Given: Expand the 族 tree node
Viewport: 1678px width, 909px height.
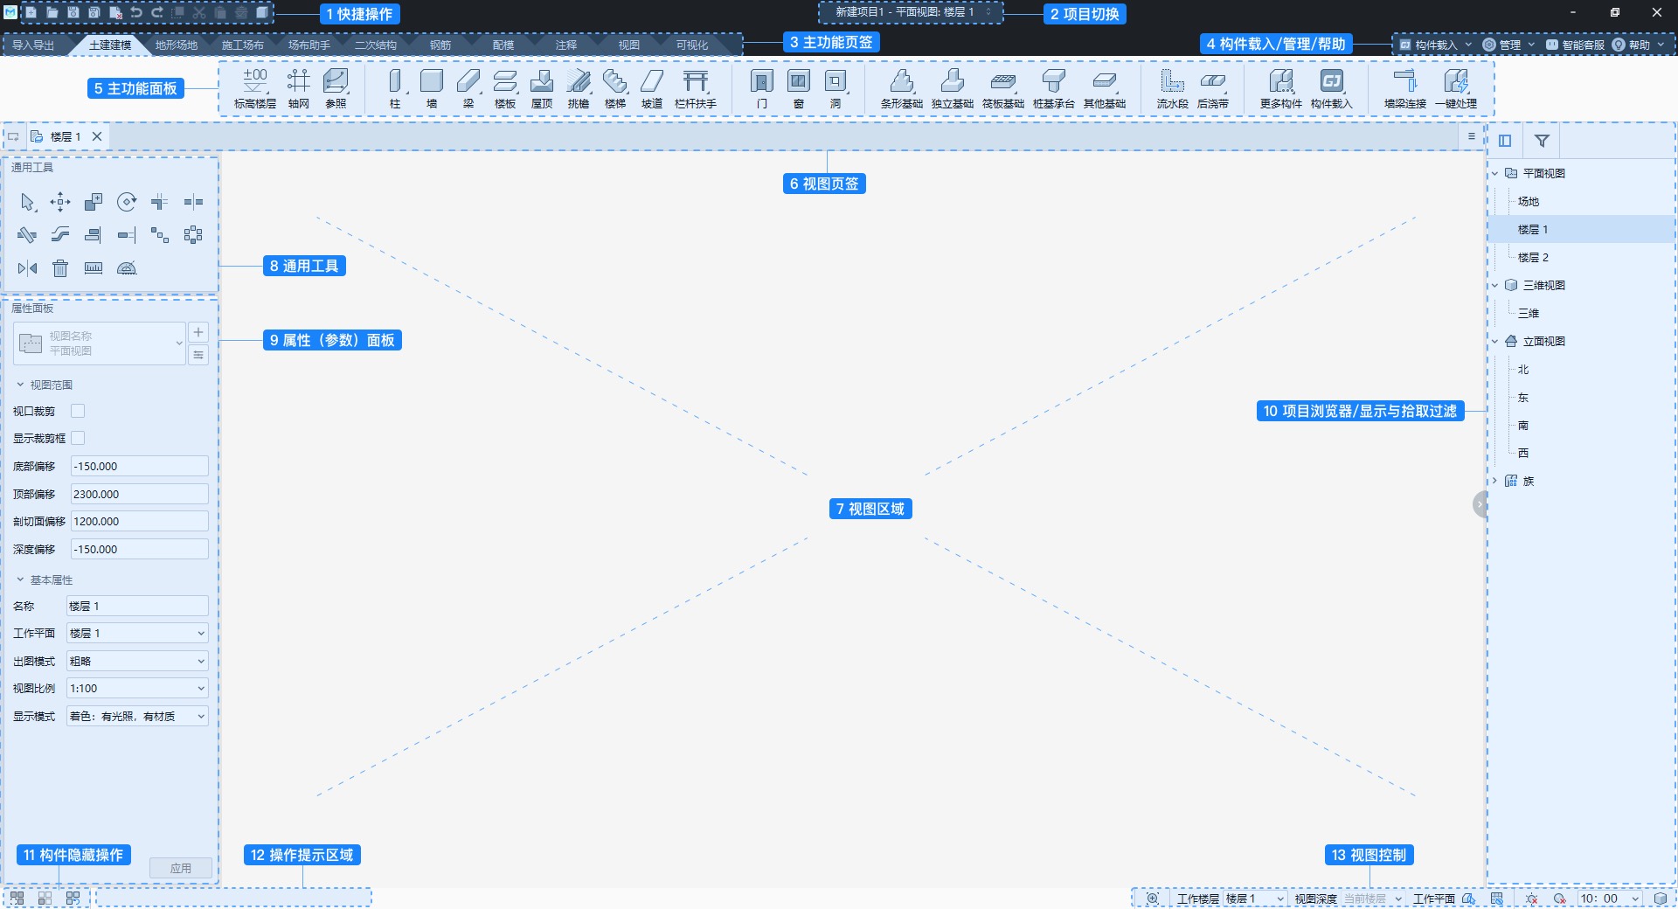Looking at the screenshot, I should (1494, 481).
